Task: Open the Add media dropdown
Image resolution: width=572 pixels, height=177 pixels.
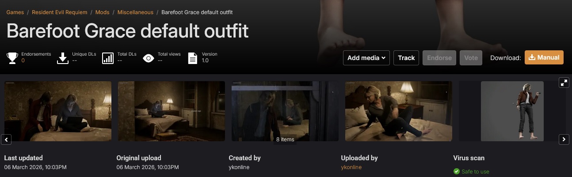Action: (366, 58)
